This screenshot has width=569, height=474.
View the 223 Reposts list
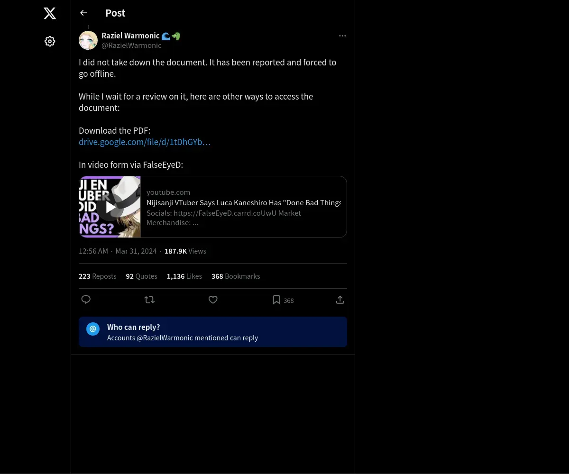pos(97,276)
